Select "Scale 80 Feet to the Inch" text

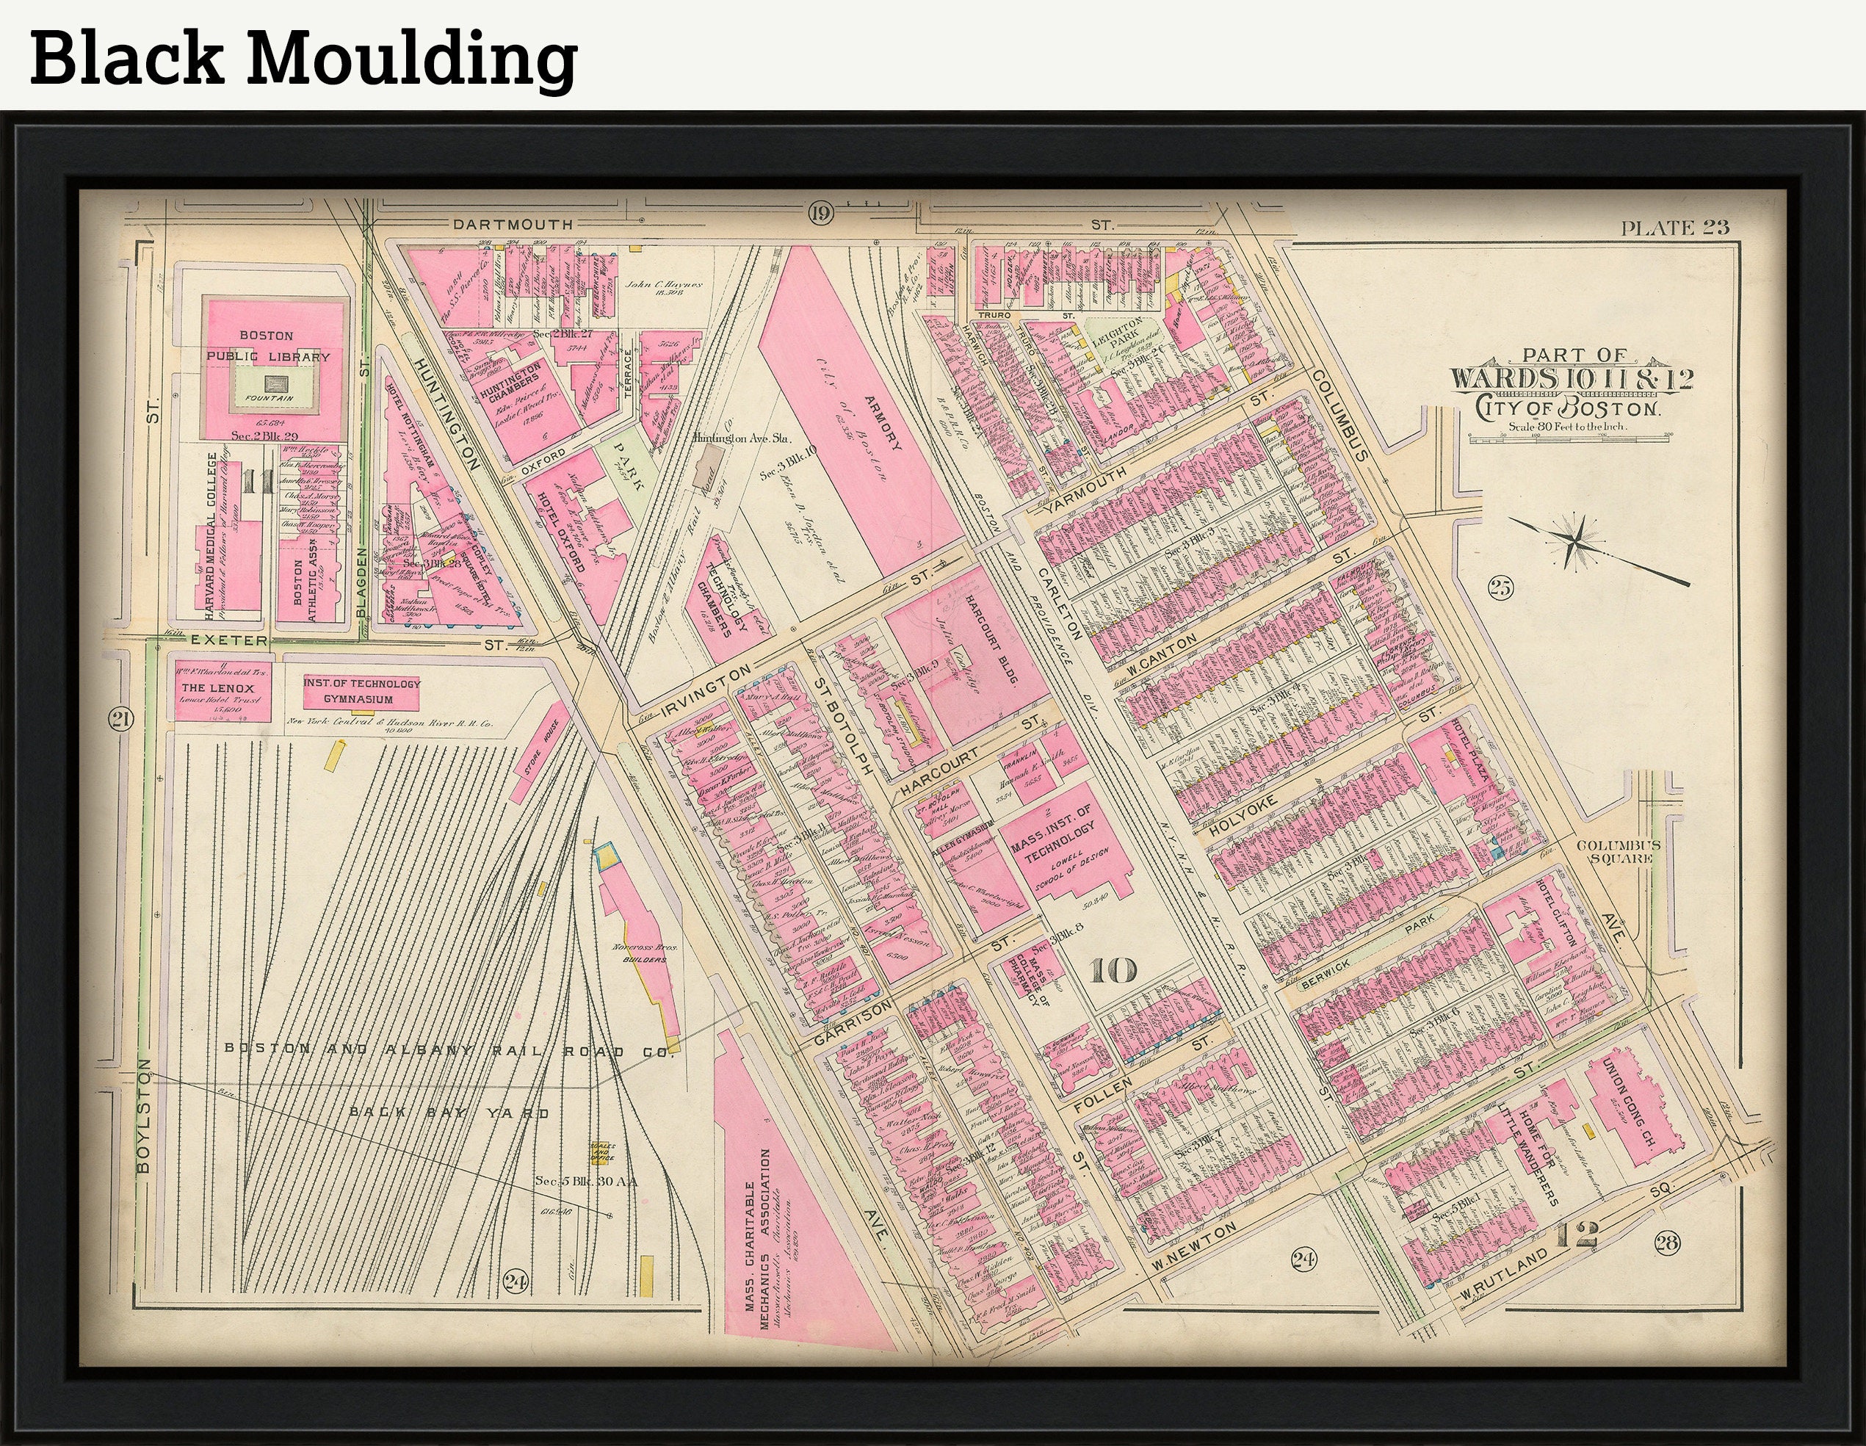[x=1567, y=427]
